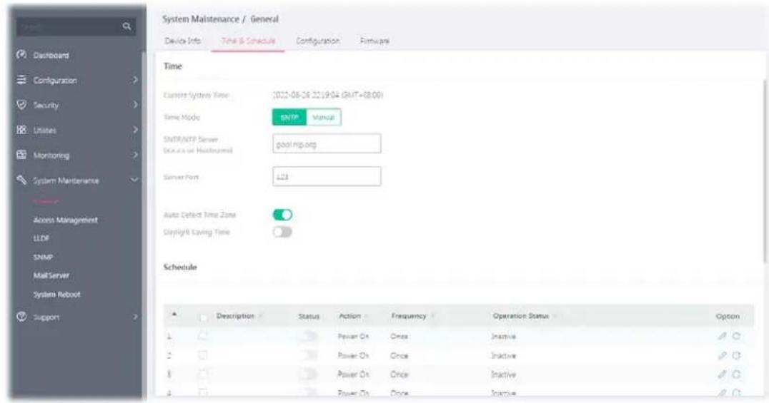Click the Server Port input field

click(327, 176)
